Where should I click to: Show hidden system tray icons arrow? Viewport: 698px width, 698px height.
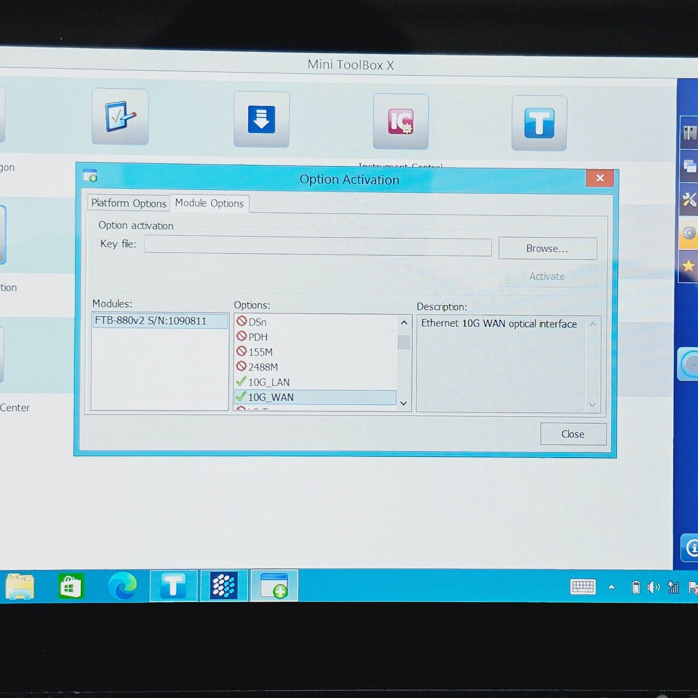tap(612, 587)
